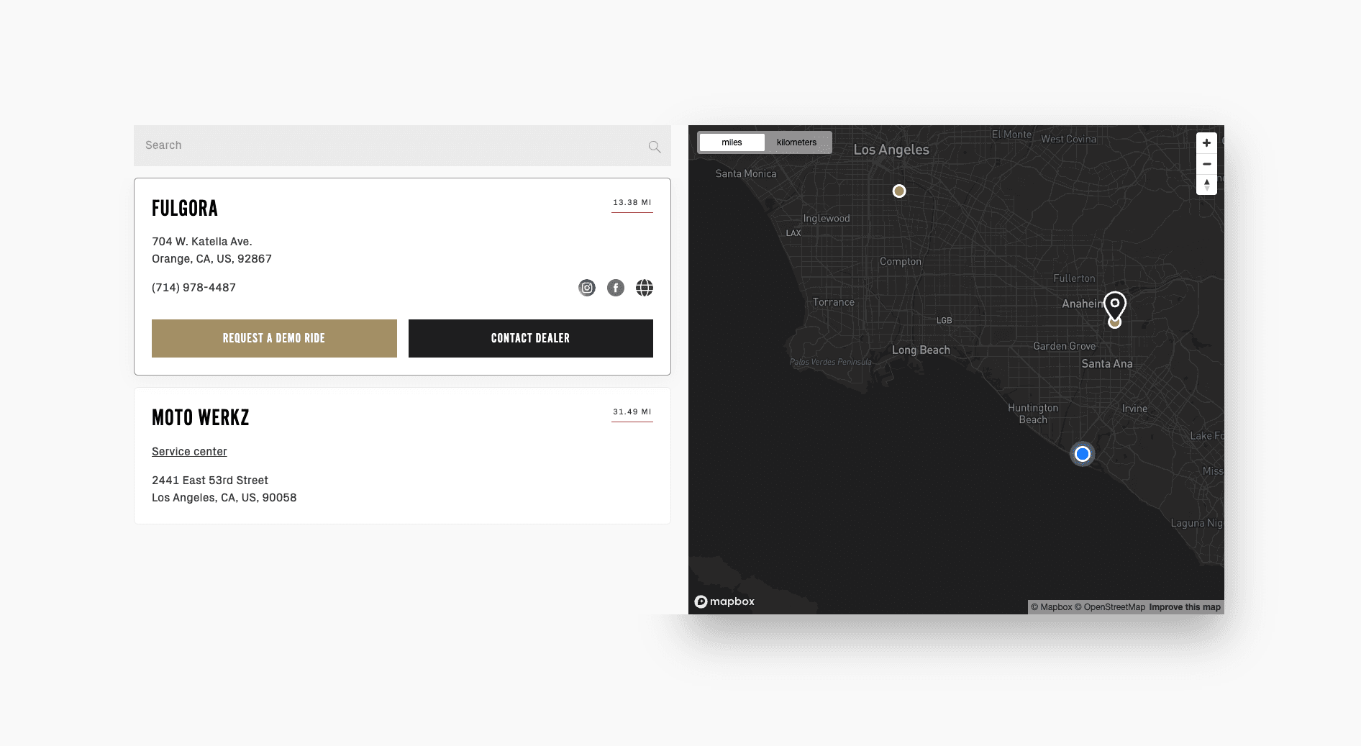Click address 2441 East 53rd Street
This screenshot has height=746, width=1361.
point(210,481)
